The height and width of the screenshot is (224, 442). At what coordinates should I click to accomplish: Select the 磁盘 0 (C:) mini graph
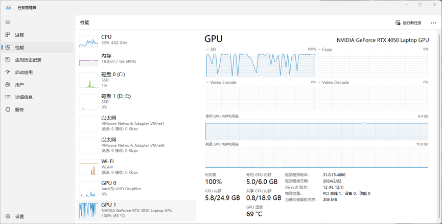89,80
